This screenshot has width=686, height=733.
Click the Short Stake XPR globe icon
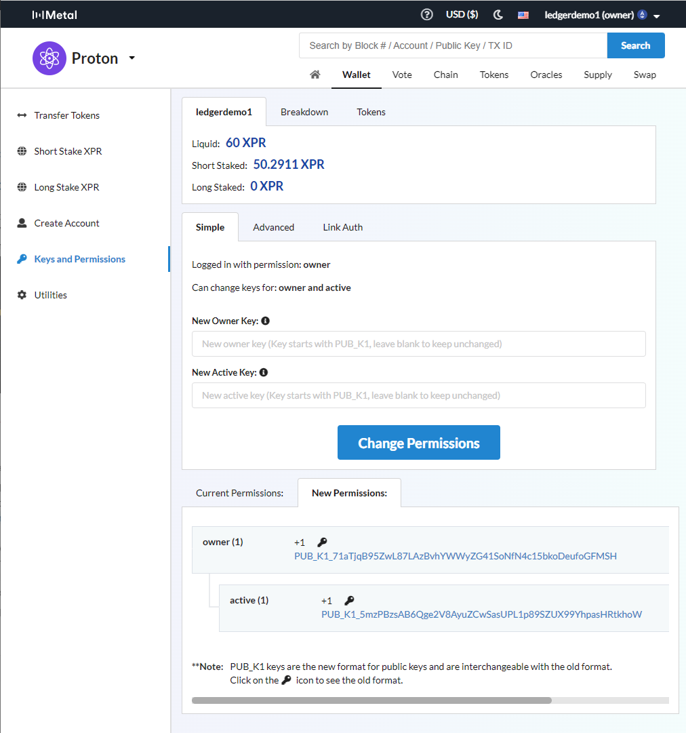coord(22,151)
